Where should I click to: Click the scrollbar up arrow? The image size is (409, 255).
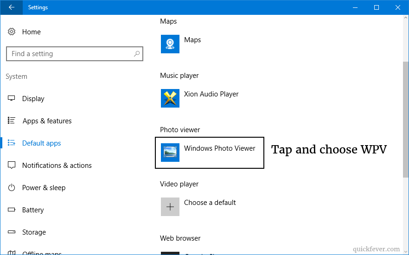click(x=406, y=18)
